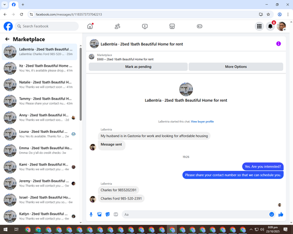Open Israel conversation in list
Screen dimensions: 293x234
click(39, 200)
